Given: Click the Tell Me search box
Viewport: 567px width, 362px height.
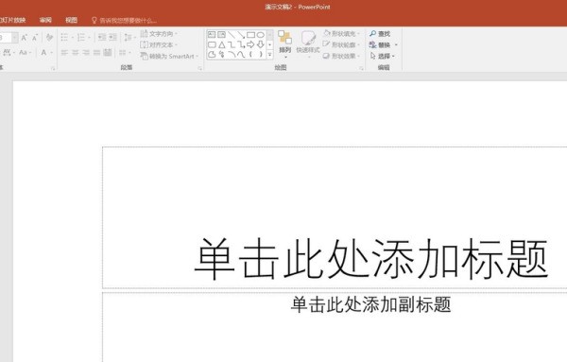Looking at the screenshot, I should (x=124, y=20).
